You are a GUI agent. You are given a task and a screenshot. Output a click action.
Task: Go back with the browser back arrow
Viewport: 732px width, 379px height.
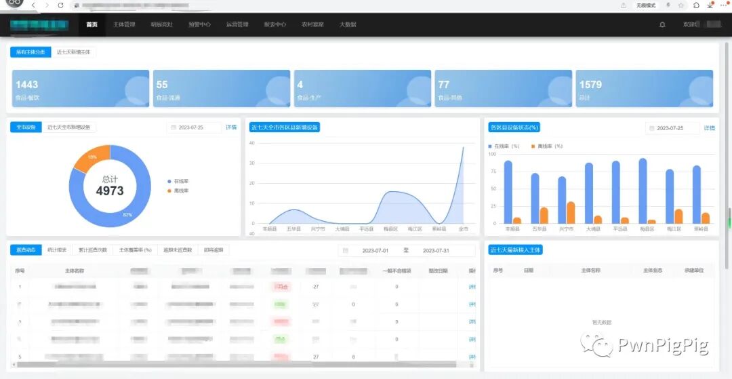(x=34, y=5)
